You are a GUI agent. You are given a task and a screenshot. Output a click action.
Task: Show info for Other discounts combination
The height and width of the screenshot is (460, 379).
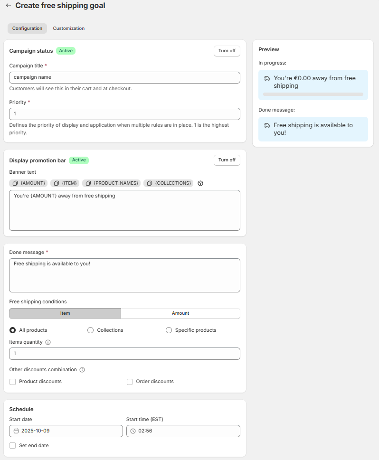pos(82,370)
